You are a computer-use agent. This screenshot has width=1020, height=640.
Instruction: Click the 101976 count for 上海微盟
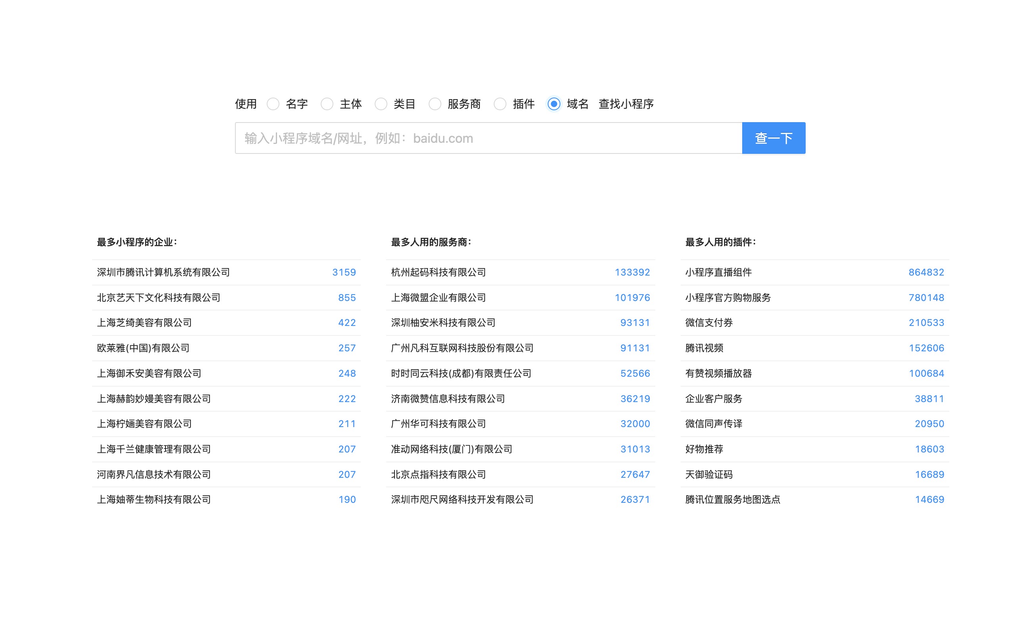pyautogui.click(x=632, y=297)
